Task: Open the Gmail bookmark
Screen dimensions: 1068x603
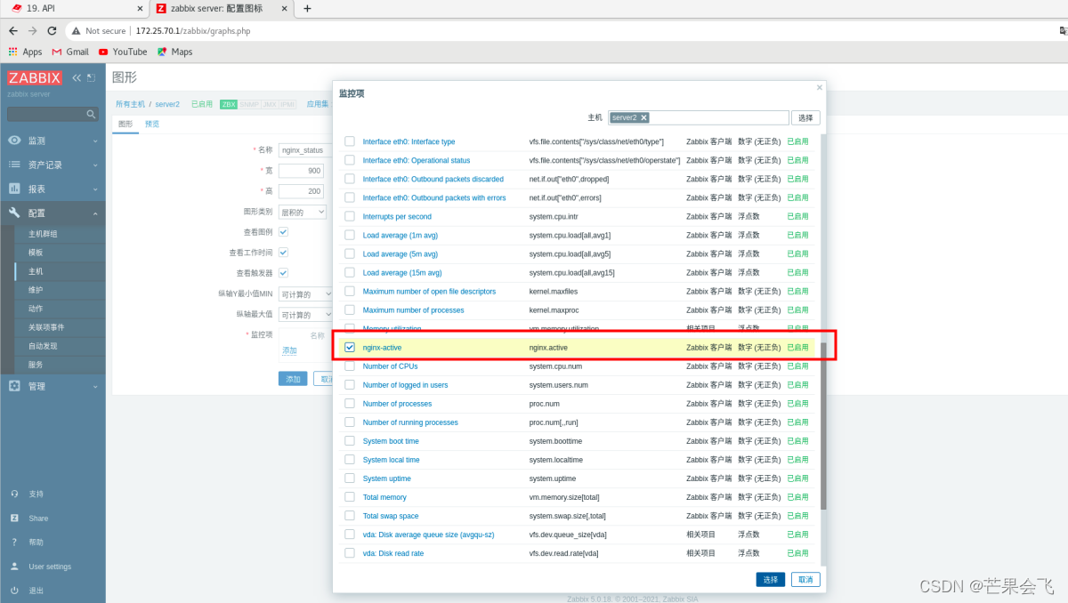Action: (70, 52)
